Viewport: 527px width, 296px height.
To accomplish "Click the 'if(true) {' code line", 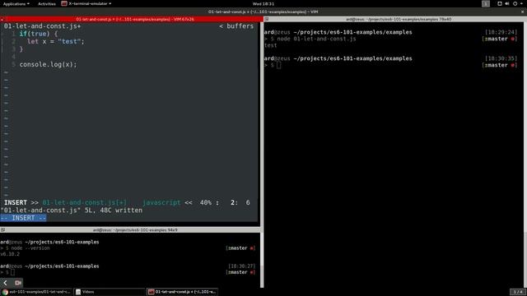I will pyautogui.click(x=39, y=34).
